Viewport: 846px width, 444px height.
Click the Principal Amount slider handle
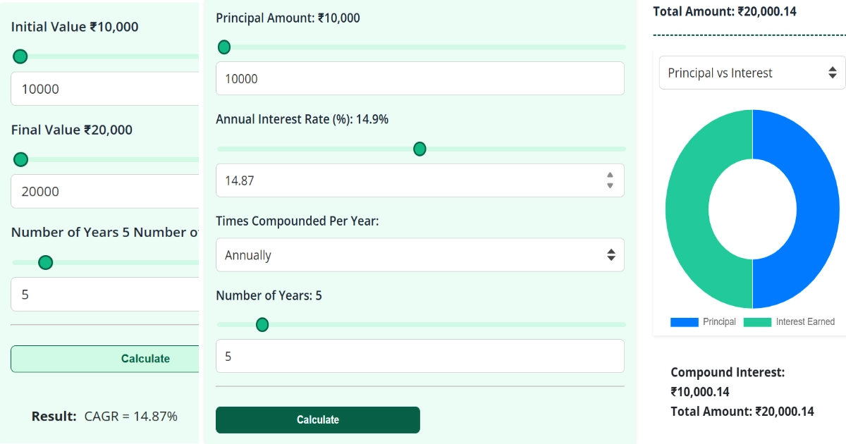pyautogui.click(x=223, y=47)
